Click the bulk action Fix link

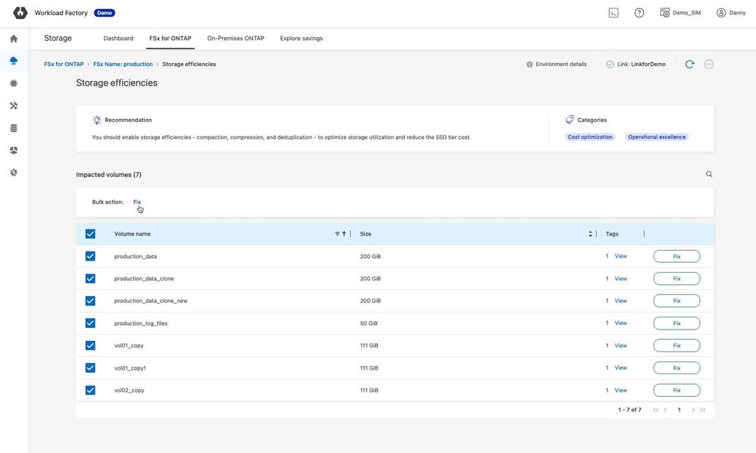click(x=137, y=202)
